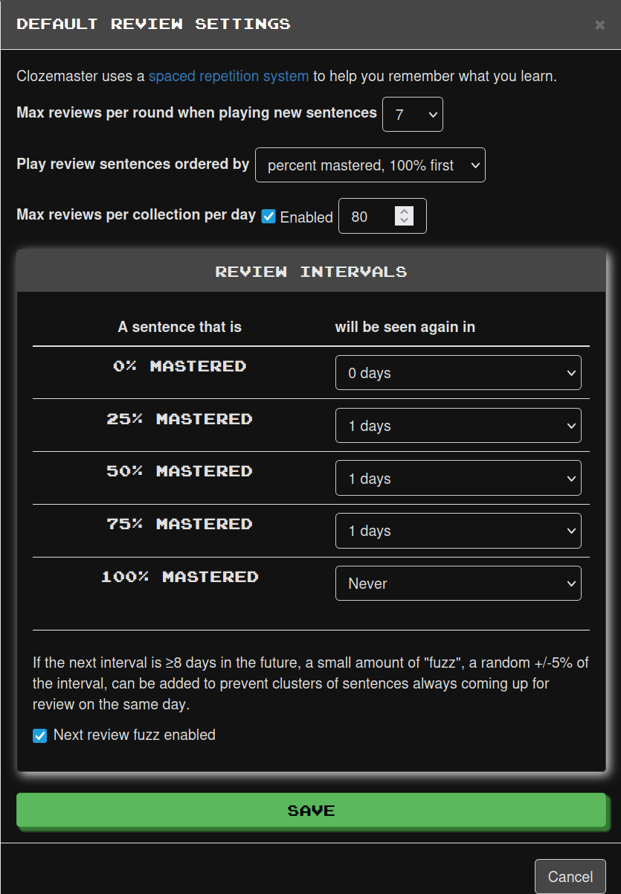Decrease max reviews per day with down arrow

click(x=404, y=221)
